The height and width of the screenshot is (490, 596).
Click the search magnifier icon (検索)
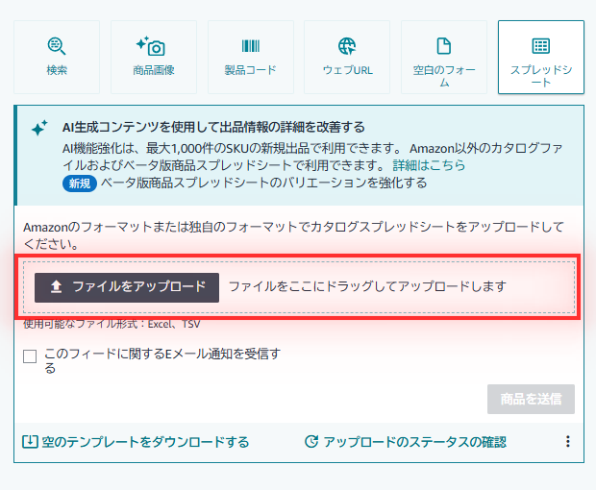click(57, 46)
